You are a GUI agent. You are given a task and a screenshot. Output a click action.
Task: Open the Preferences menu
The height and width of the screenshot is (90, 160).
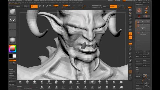52,2
